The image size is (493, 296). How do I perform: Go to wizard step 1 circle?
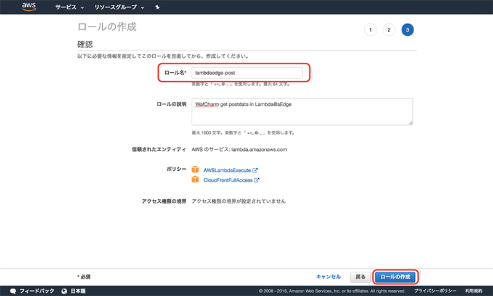(x=370, y=30)
